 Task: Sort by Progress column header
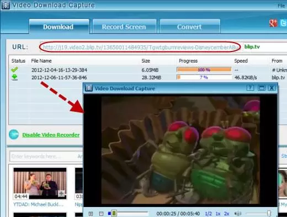[188, 61]
